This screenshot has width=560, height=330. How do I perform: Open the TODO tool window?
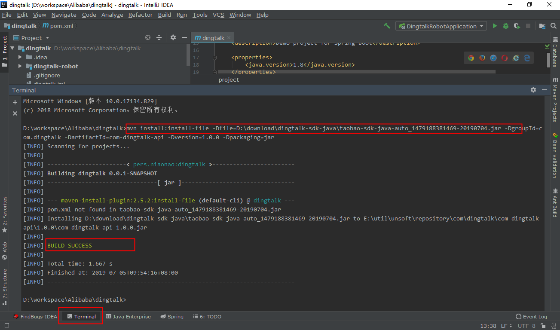point(208,317)
